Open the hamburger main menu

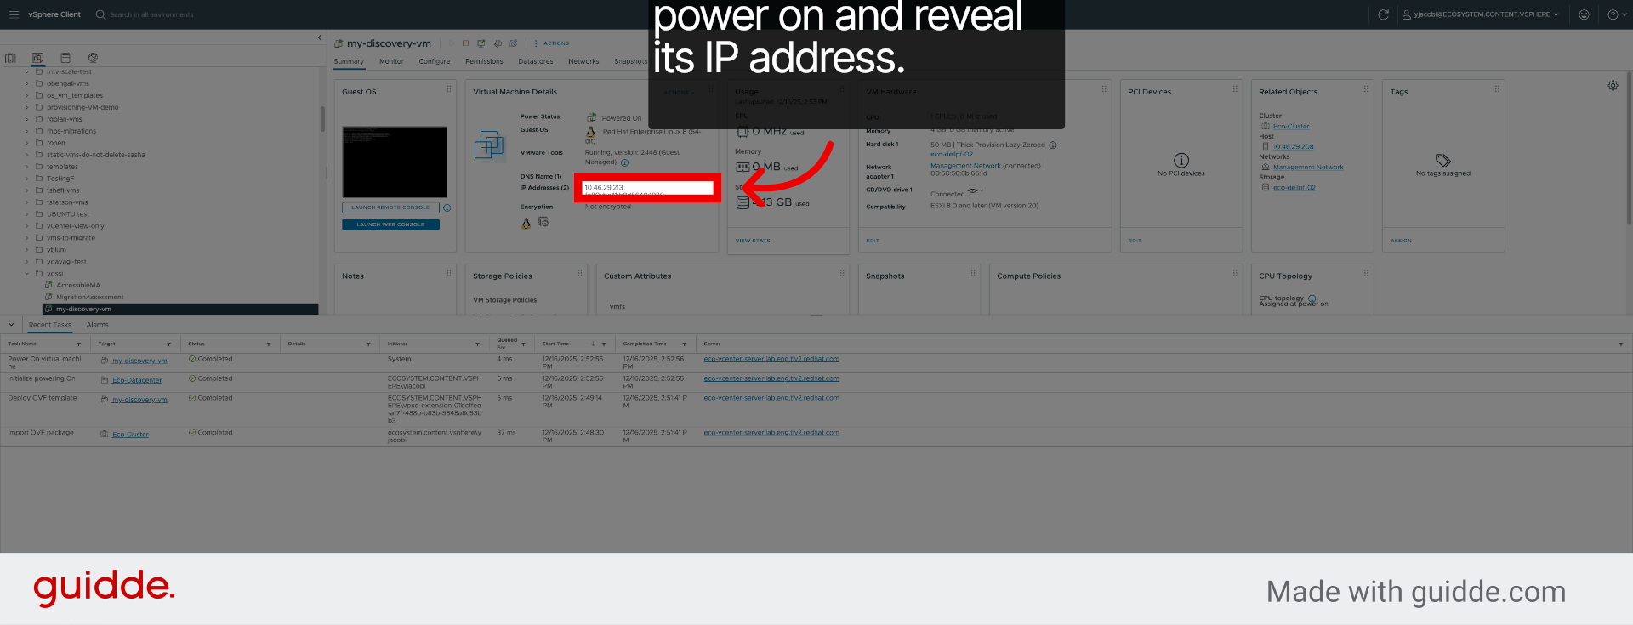(x=13, y=14)
